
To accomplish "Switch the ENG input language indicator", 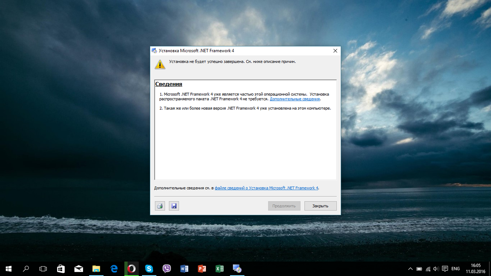I will [455, 269].
